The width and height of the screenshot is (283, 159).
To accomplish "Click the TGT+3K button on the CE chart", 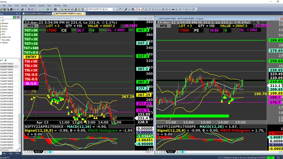I will click(x=31, y=35).
